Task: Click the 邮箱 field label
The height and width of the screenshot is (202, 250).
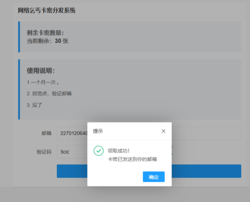Action: pos(46,133)
